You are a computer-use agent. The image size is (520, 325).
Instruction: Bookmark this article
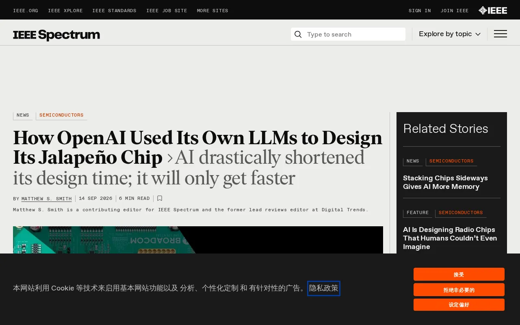(160, 198)
